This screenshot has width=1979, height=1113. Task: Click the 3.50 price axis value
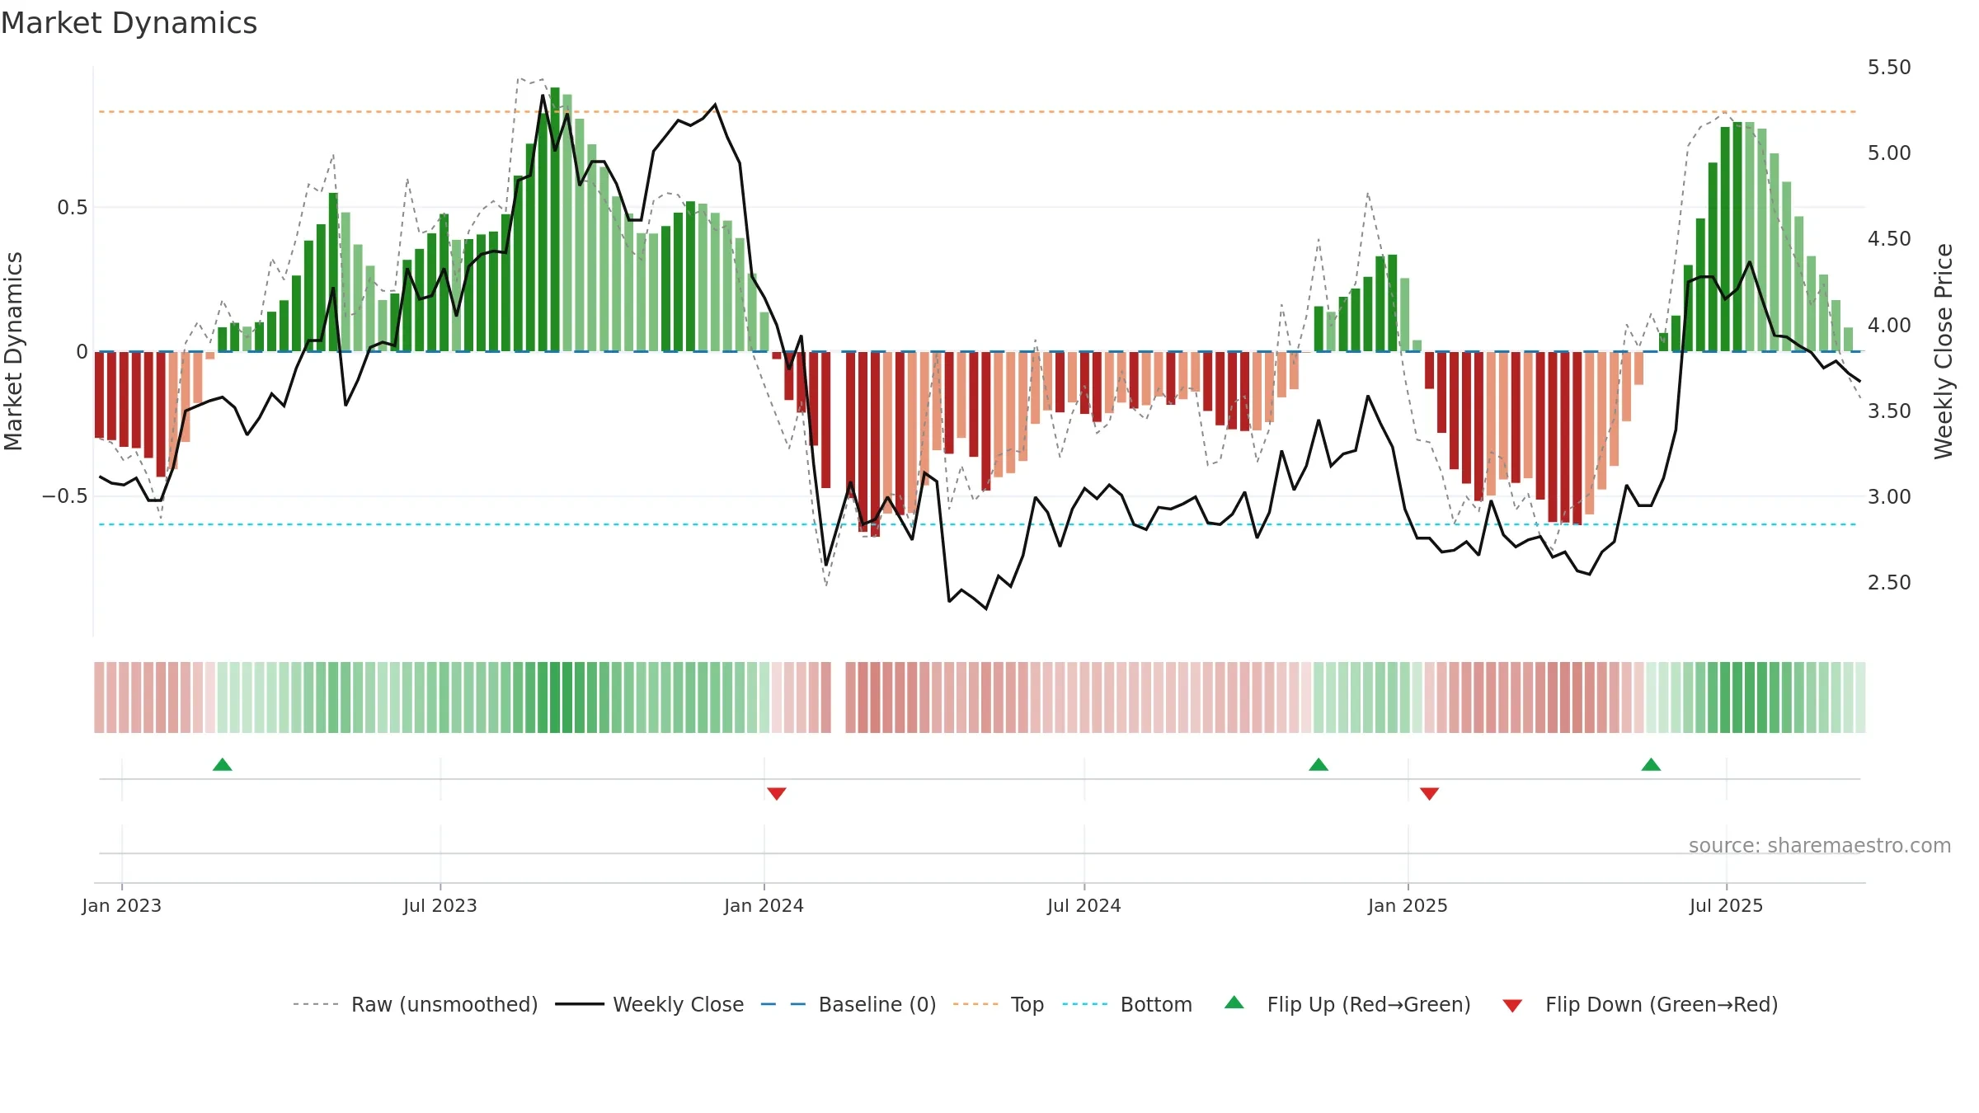(1889, 411)
